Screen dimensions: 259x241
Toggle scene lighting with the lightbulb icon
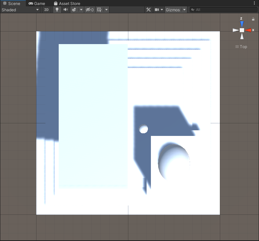[57, 10]
